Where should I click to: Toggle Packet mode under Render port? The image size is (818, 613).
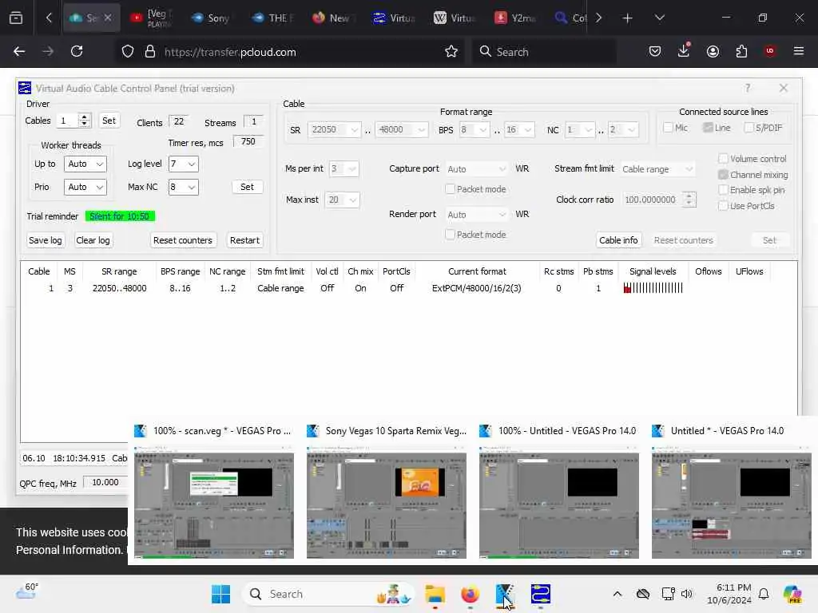click(x=451, y=235)
